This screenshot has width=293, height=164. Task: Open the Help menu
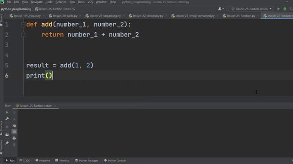113,2
